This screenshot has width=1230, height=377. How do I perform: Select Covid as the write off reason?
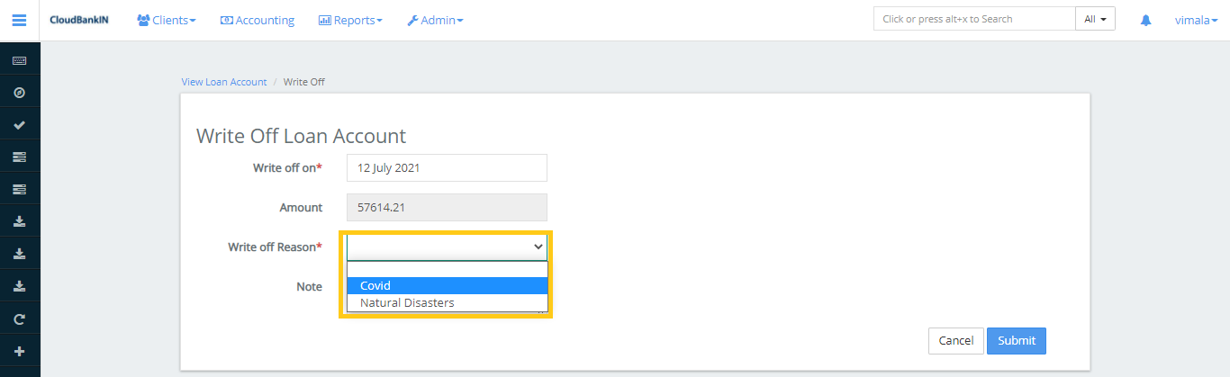(447, 285)
